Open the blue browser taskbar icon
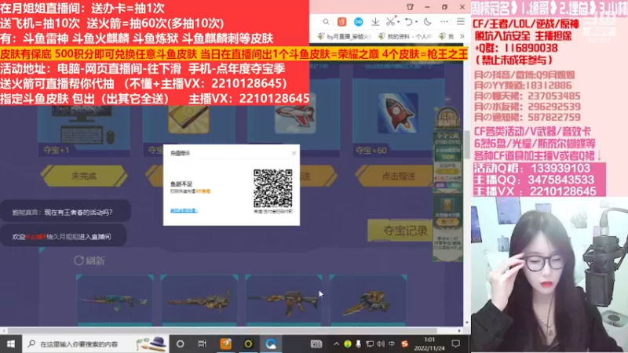This screenshot has height=353, width=628. [271, 344]
